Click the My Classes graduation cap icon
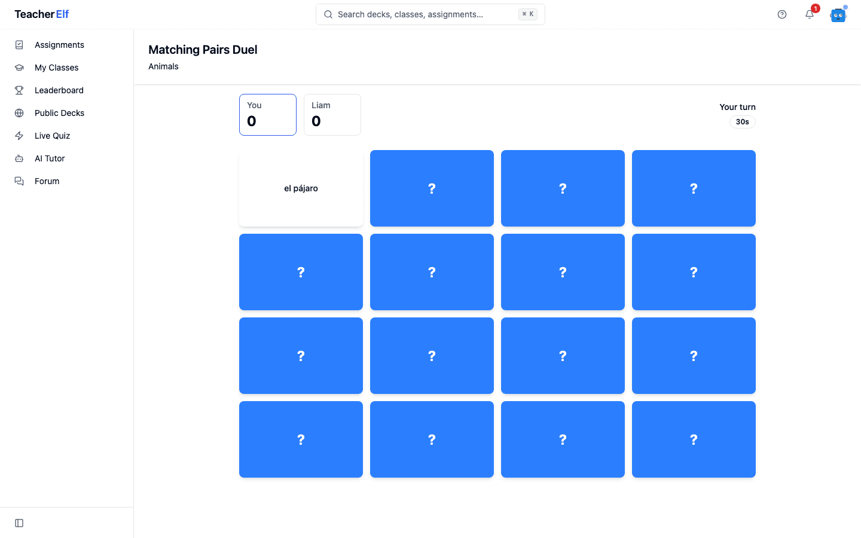This screenshot has height=538, width=861. pyautogui.click(x=19, y=68)
